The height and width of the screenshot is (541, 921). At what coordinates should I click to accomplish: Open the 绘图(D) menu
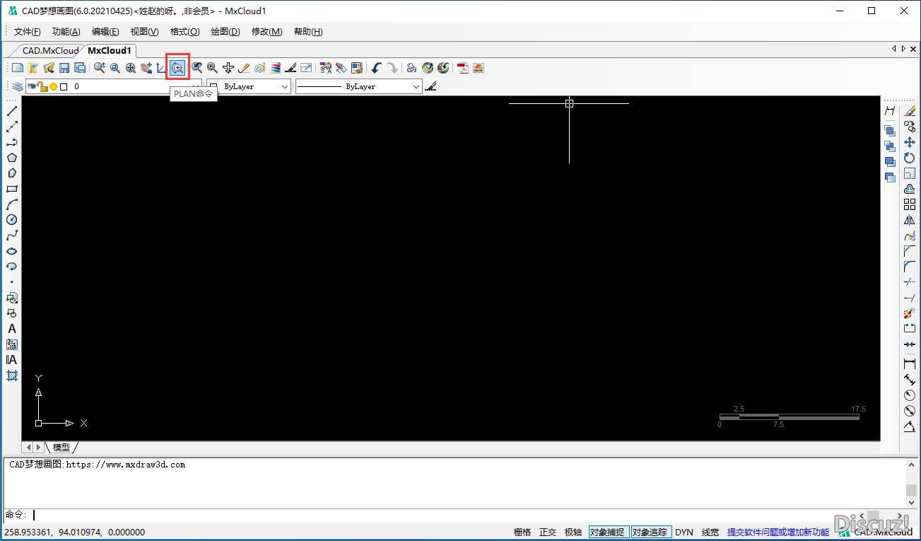225,32
